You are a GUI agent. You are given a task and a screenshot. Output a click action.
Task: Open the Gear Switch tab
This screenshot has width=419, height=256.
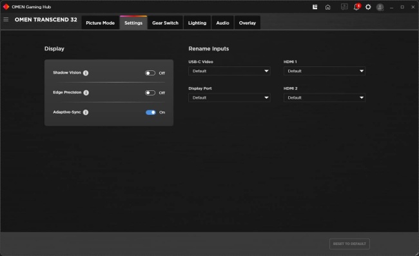pyautogui.click(x=165, y=23)
